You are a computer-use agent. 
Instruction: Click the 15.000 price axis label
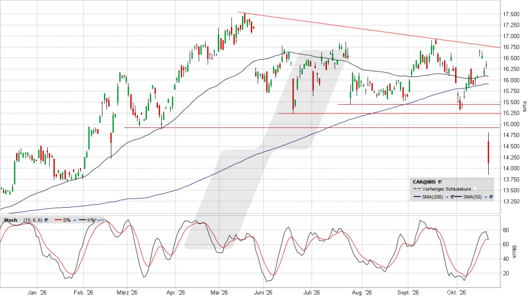[x=511, y=125]
